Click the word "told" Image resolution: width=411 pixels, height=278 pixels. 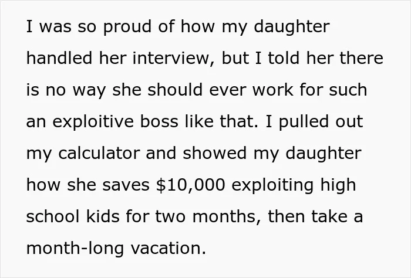(284, 57)
